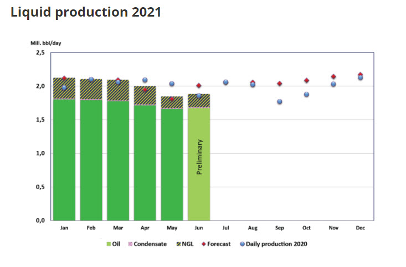Click the December forecast red diamond
Image resolution: width=406 pixels, height=267 pixels.
tap(361, 75)
